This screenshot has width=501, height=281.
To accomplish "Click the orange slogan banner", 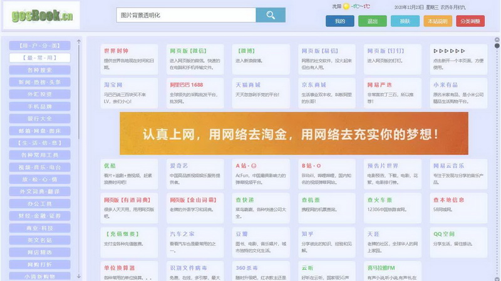I will [294, 134].
